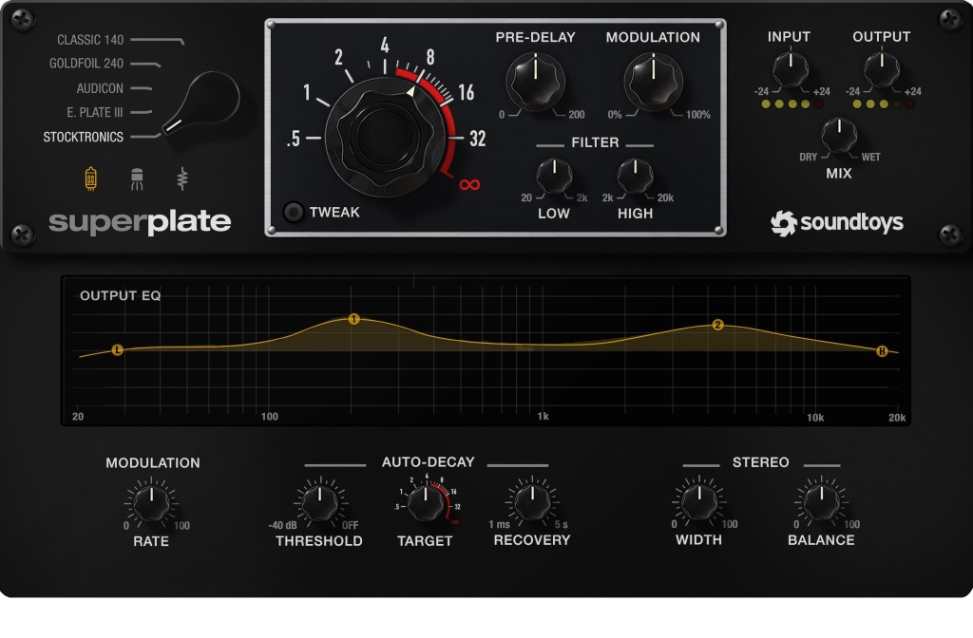Screen dimensions: 973x638
Task: Toggle the Tweak button
Action: pyautogui.click(x=295, y=212)
